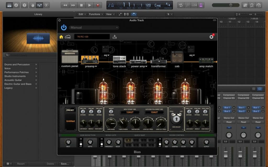Viewport: 268px width, 167px height.
Task: Open the Manual preset dropdown
Action: pos(94,27)
